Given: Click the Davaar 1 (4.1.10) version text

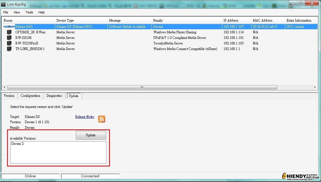Looking at the screenshot, I should (37, 122).
